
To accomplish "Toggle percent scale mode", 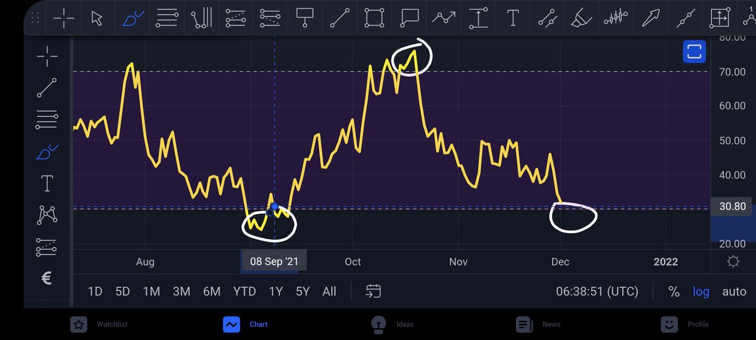I will point(674,292).
